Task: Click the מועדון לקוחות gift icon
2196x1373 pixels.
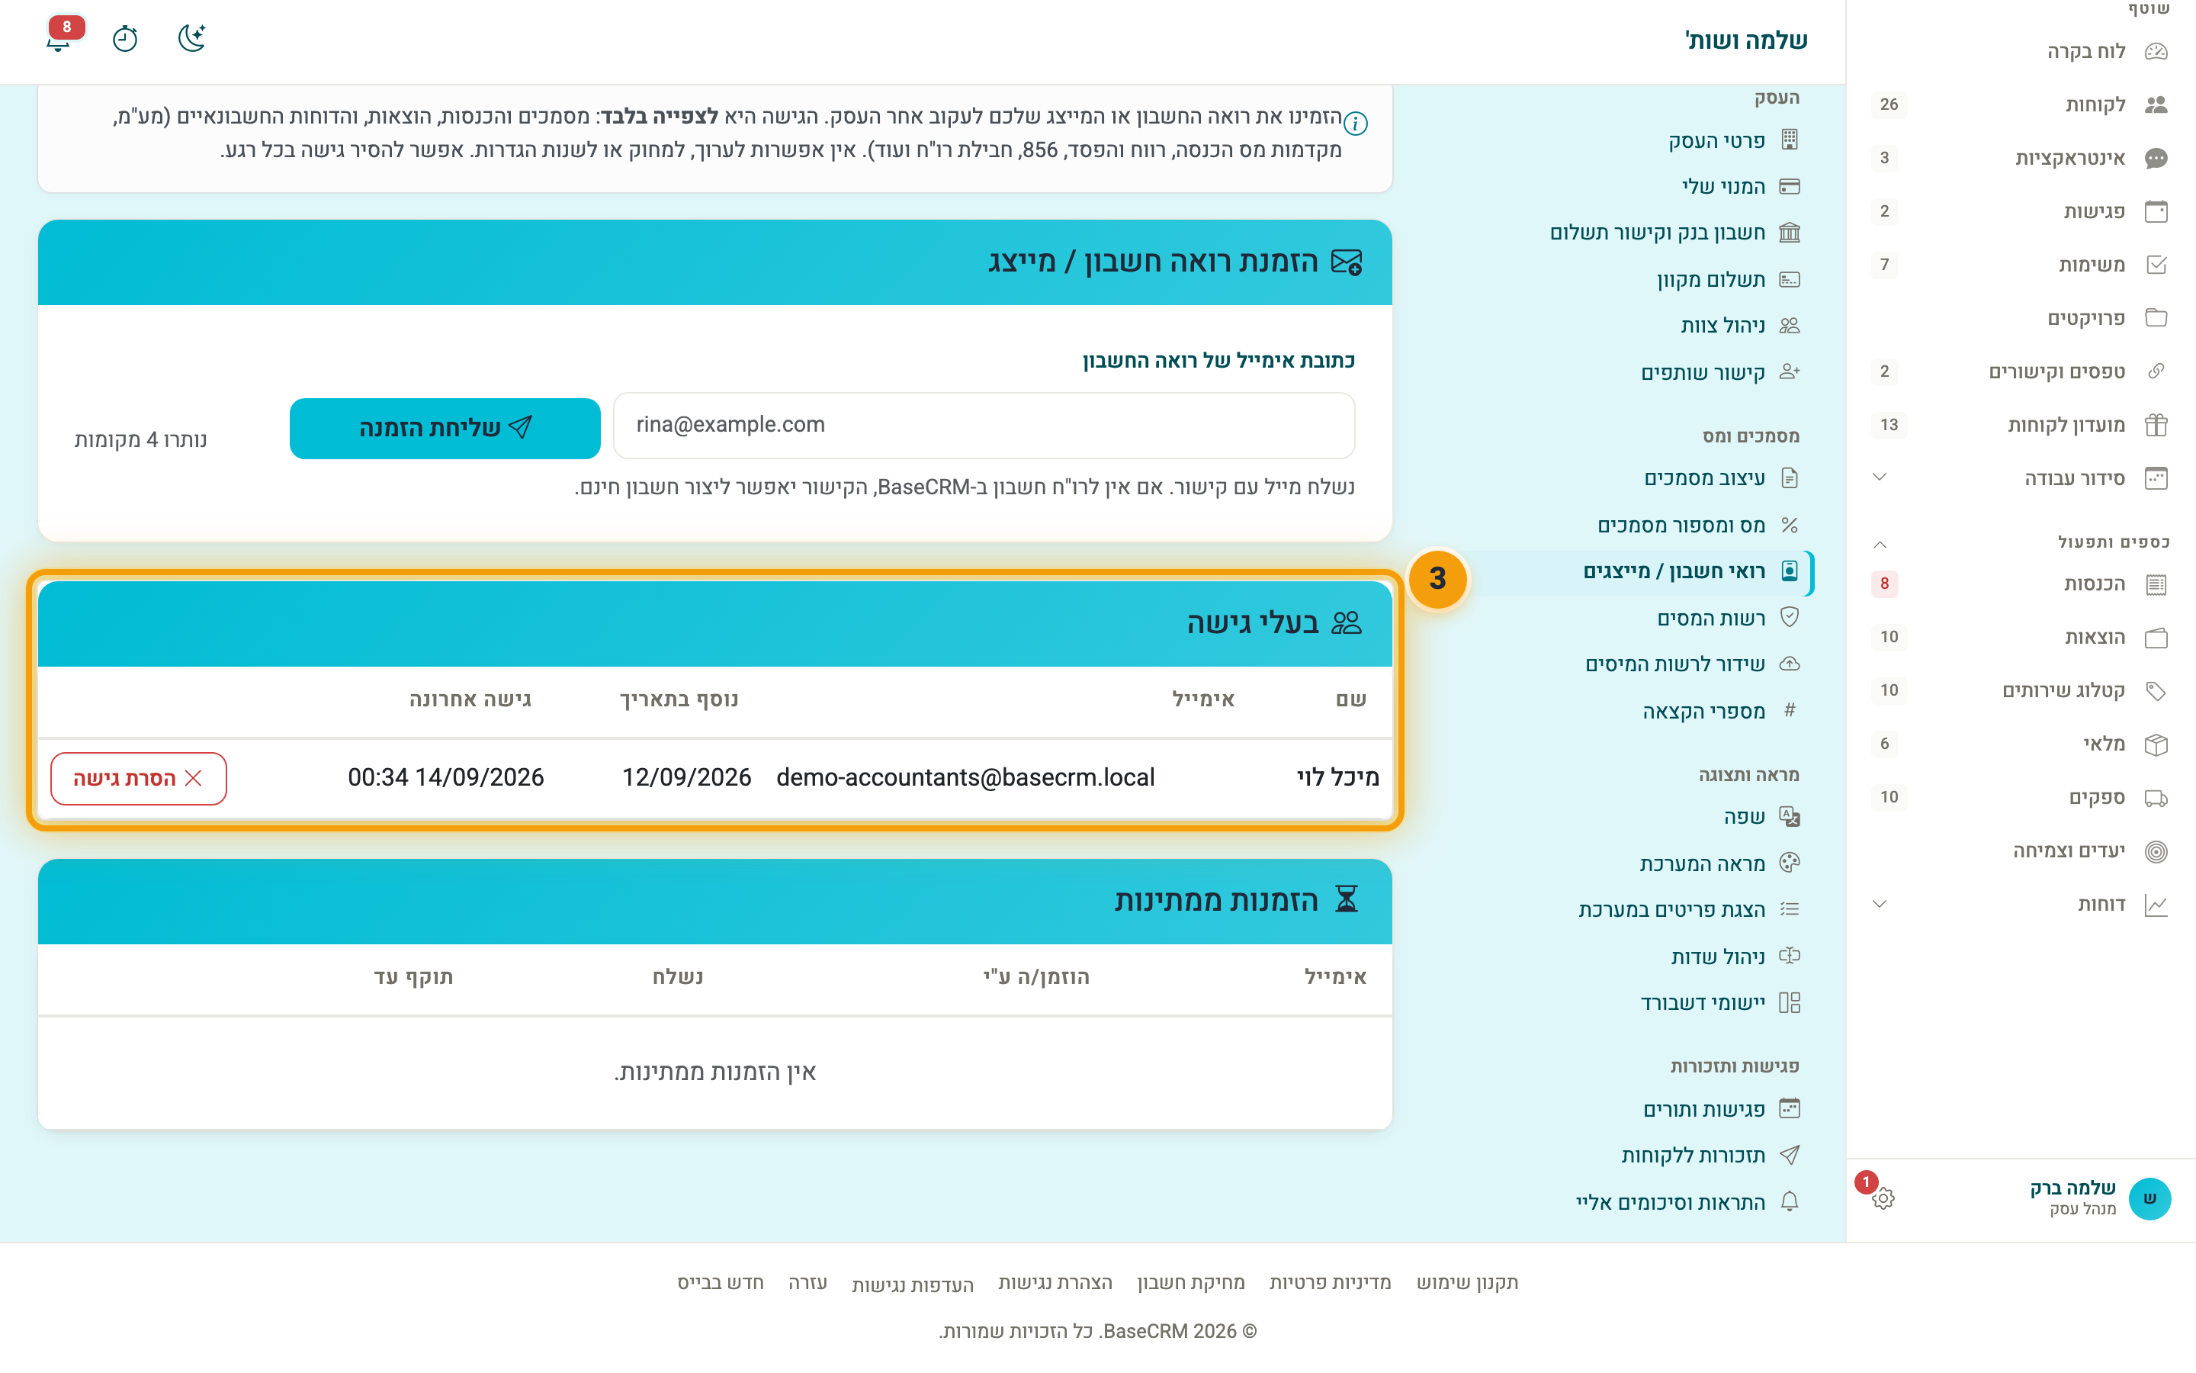Action: [x=2156, y=425]
